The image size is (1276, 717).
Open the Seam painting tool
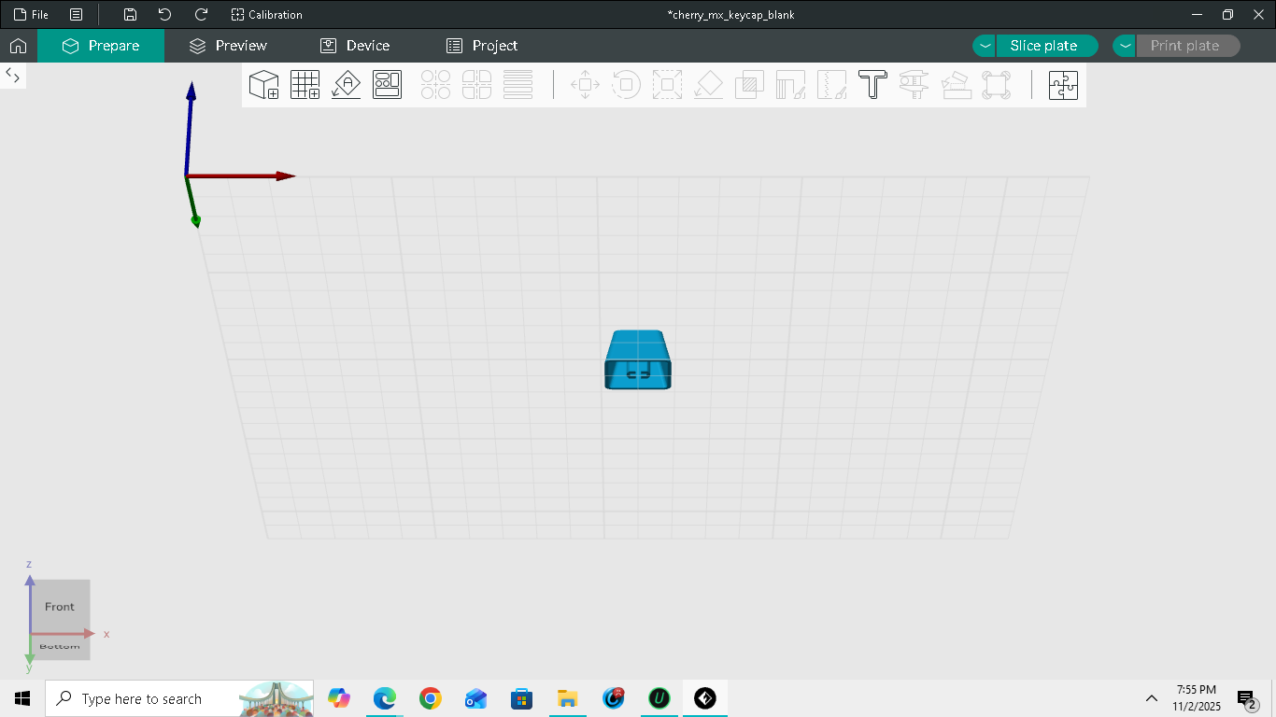click(x=831, y=85)
